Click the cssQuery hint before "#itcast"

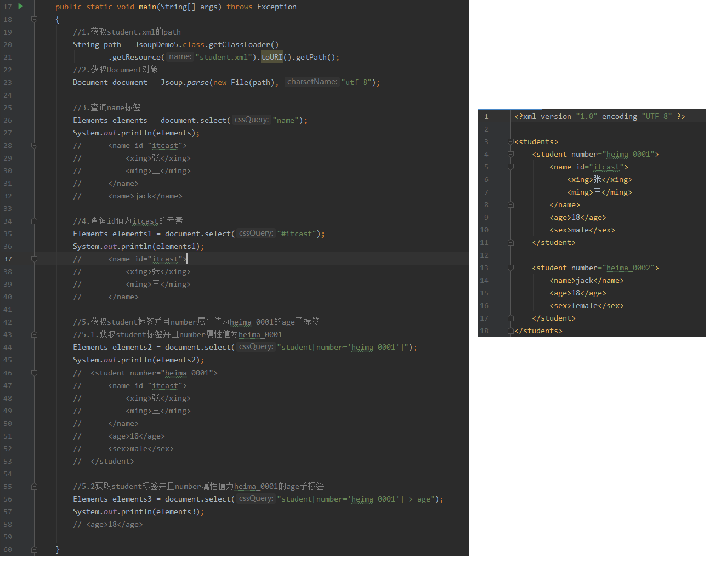coord(256,234)
